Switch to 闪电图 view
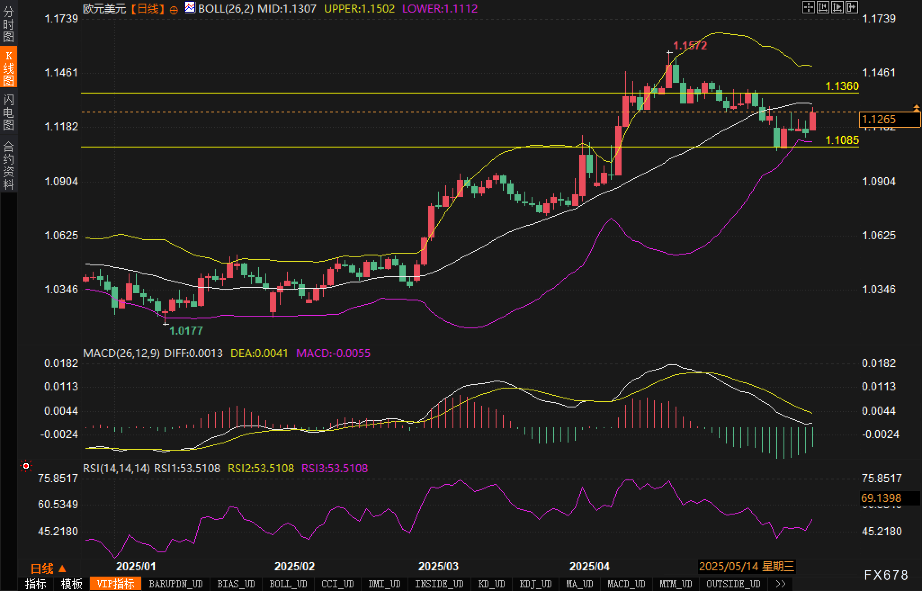Image resolution: width=922 pixels, height=591 pixels. pos(9,112)
